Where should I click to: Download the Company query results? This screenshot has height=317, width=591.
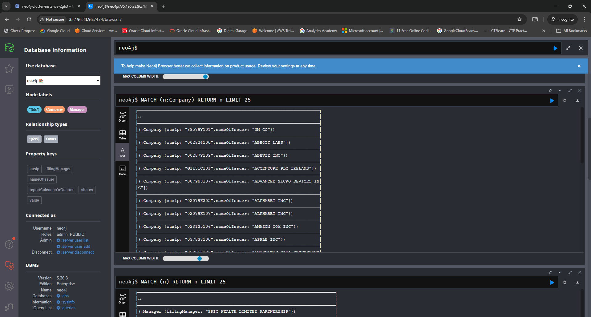click(x=577, y=100)
